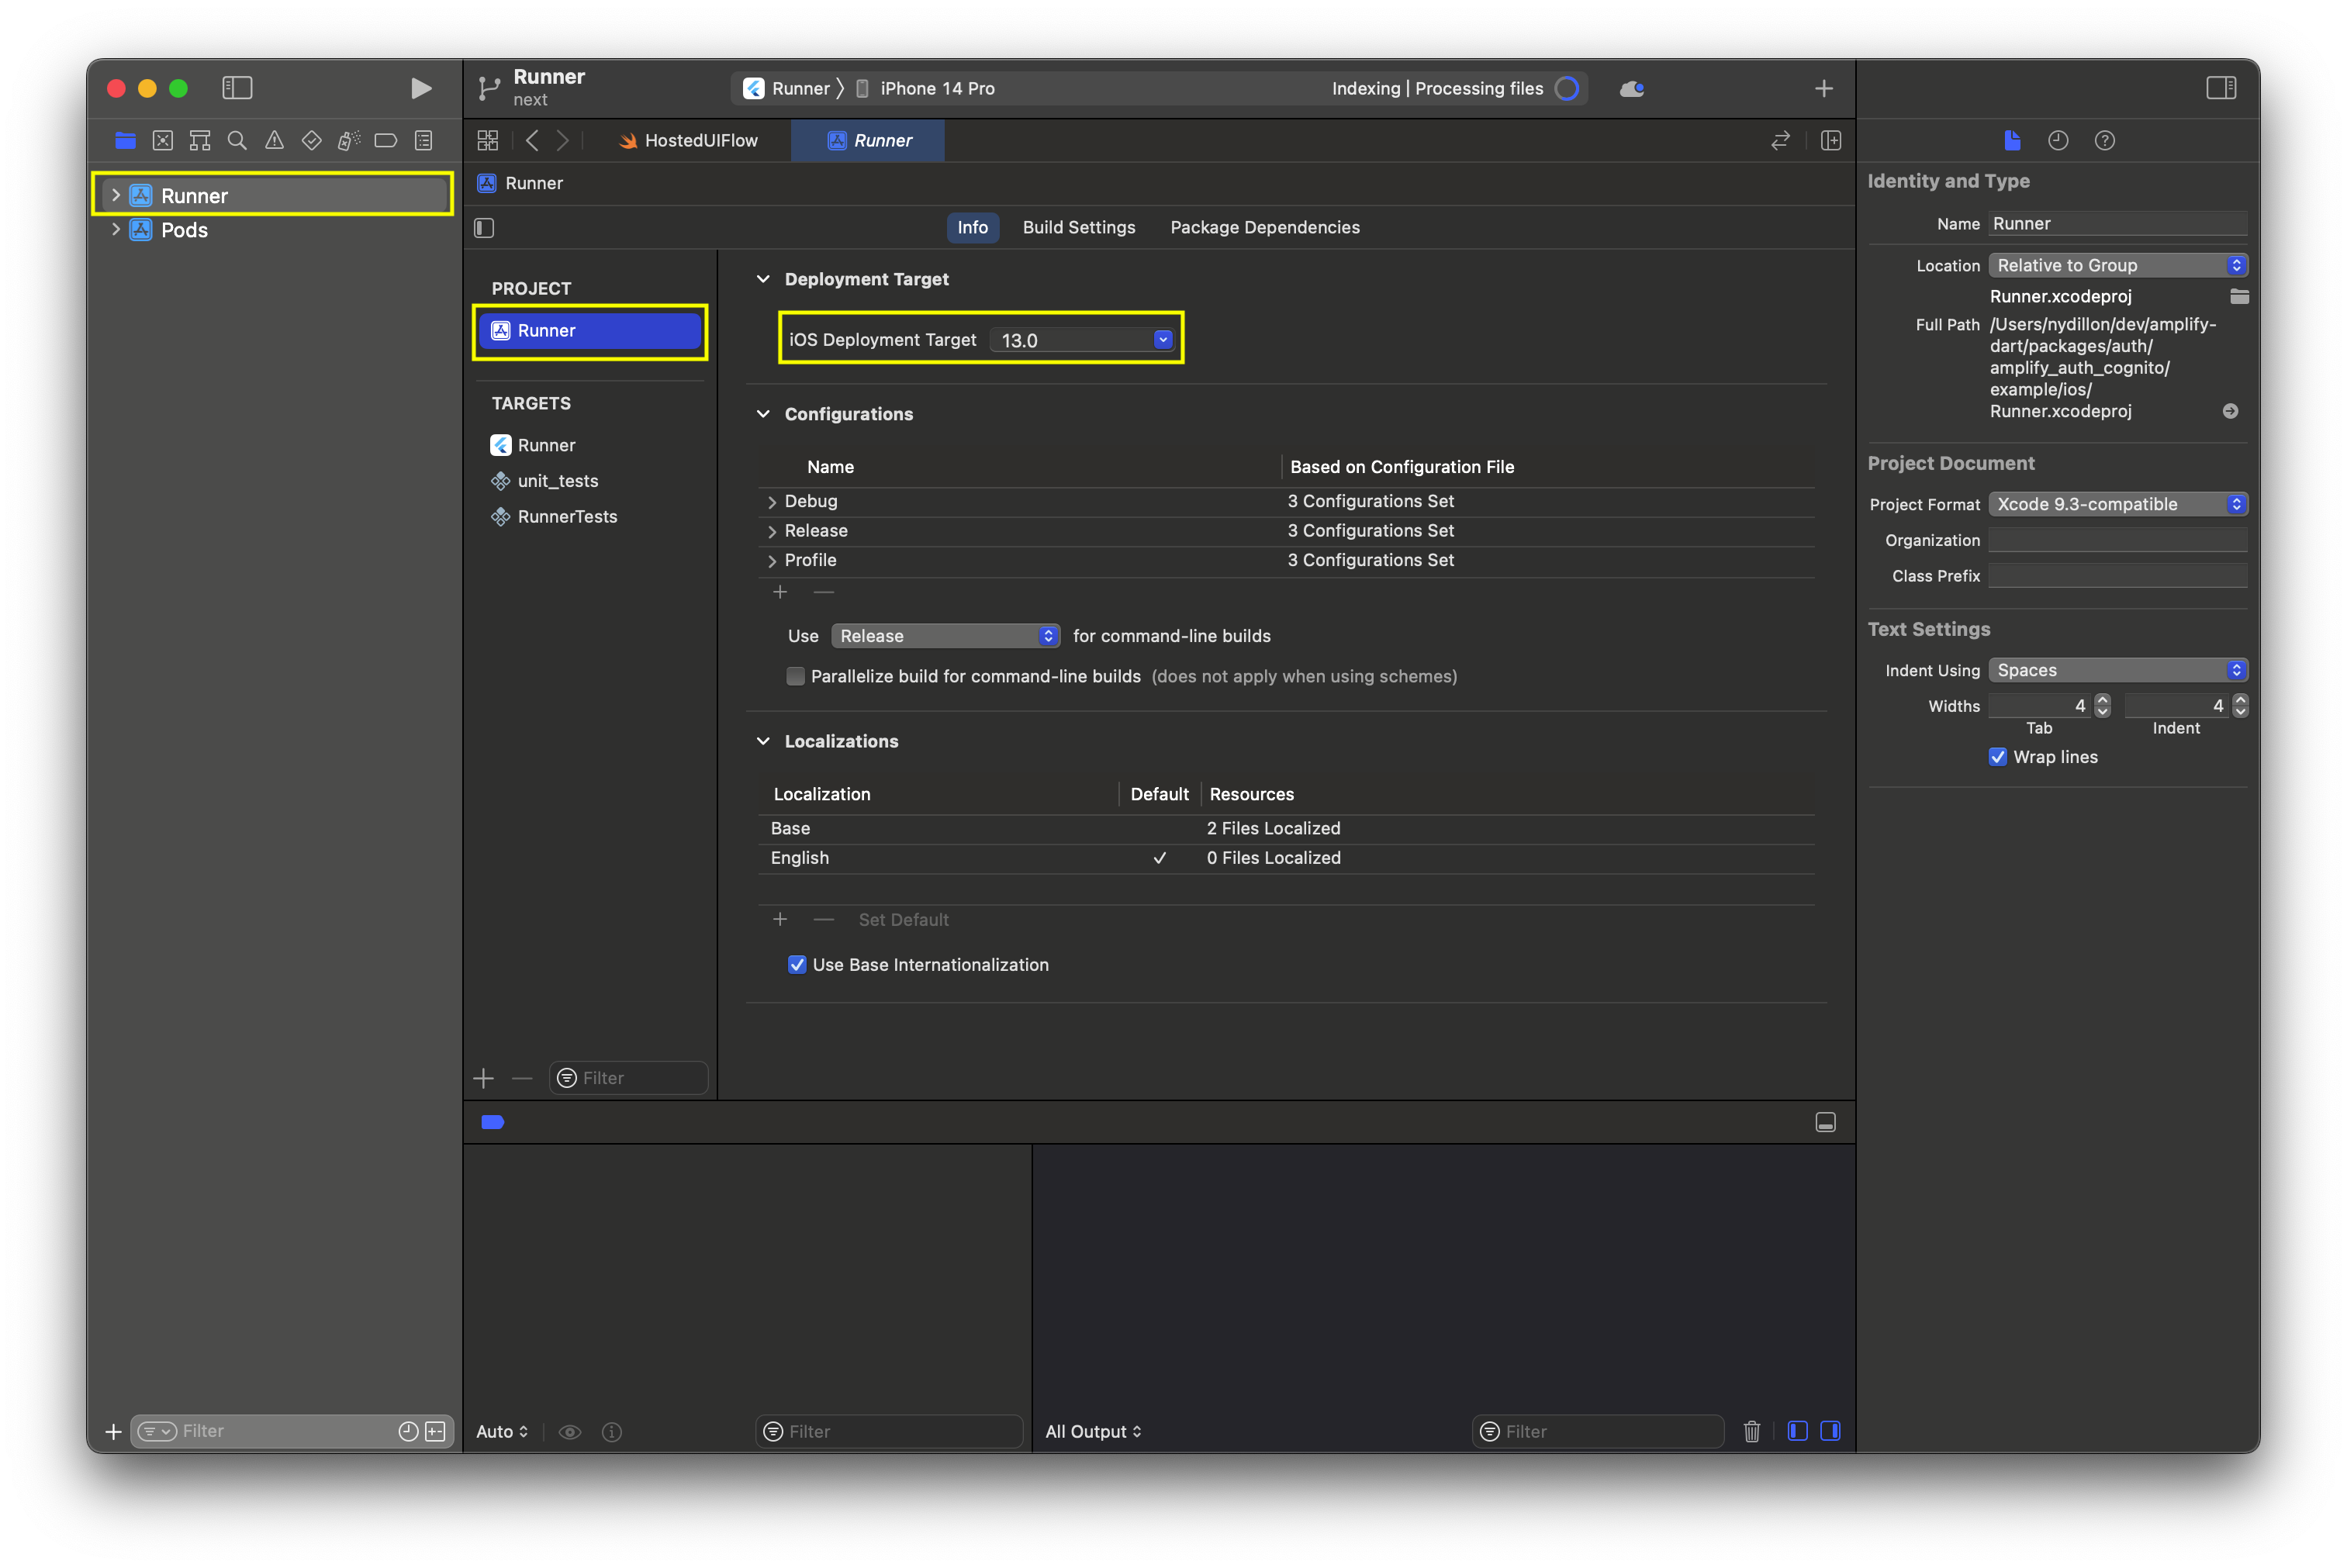This screenshot has height=1568, width=2347.
Task: Open the related items grid menu
Action: point(488,141)
